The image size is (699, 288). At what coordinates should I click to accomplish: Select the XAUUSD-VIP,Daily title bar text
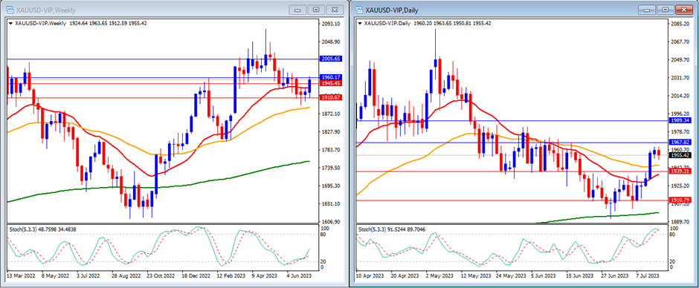392,10
